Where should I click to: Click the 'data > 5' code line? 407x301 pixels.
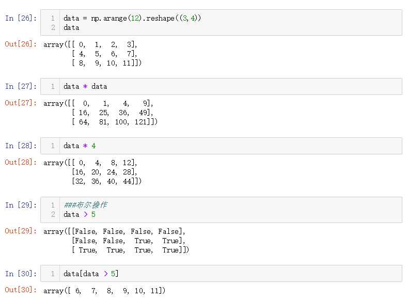coord(80,214)
